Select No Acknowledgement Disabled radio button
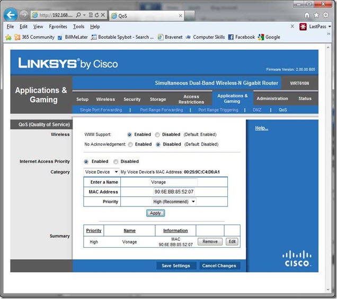Image resolution: width=337 pixels, height=299 pixels. [158, 144]
